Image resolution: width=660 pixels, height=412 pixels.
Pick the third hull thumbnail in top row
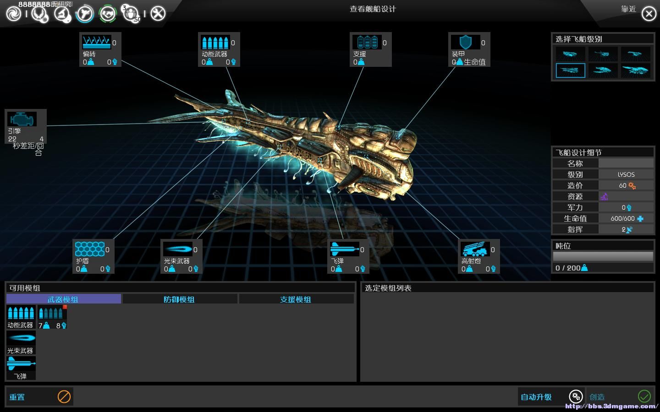coord(636,54)
